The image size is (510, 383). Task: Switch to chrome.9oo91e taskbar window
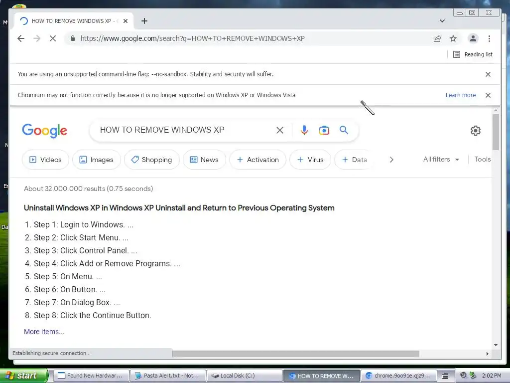tap(398, 376)
